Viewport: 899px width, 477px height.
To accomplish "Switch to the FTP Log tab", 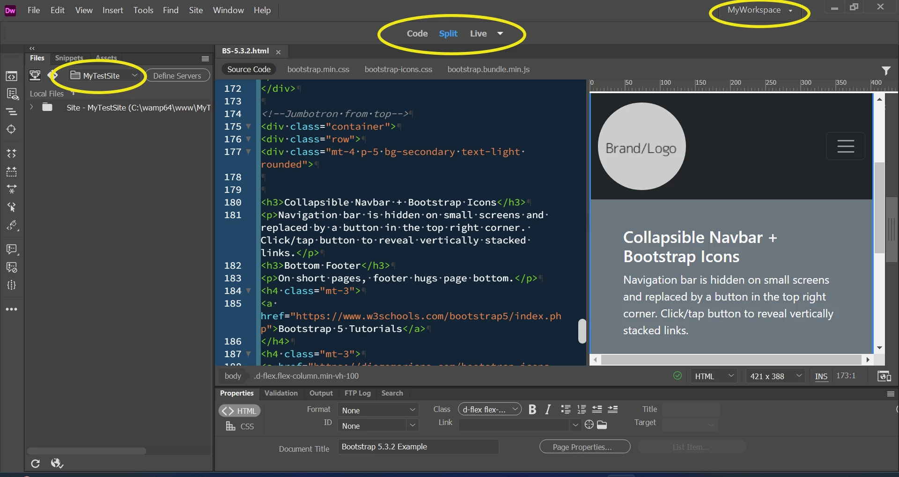I will coord(358,393).
